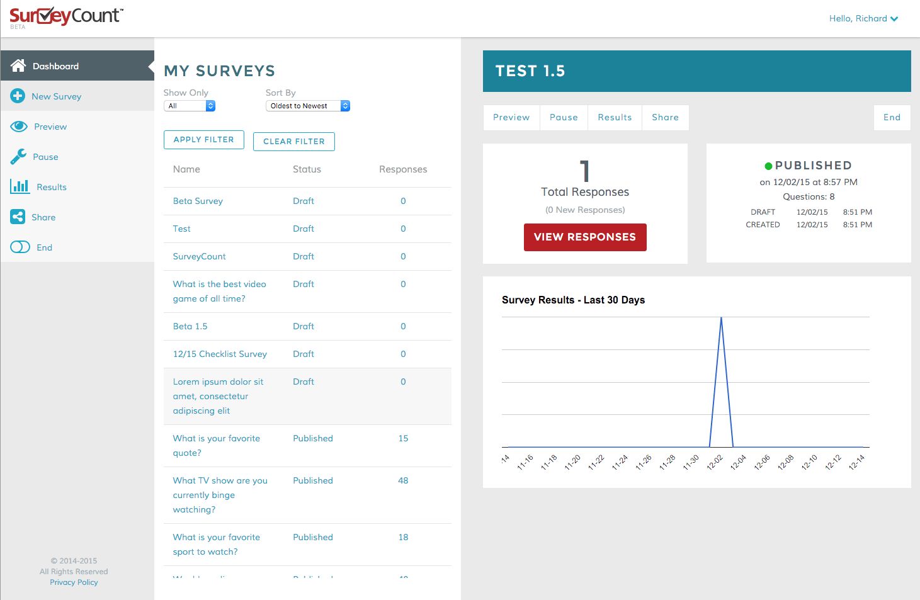The image size is (920, 600).
Task: Expand the Hello, Richard account menu
Action: [864, 18]
